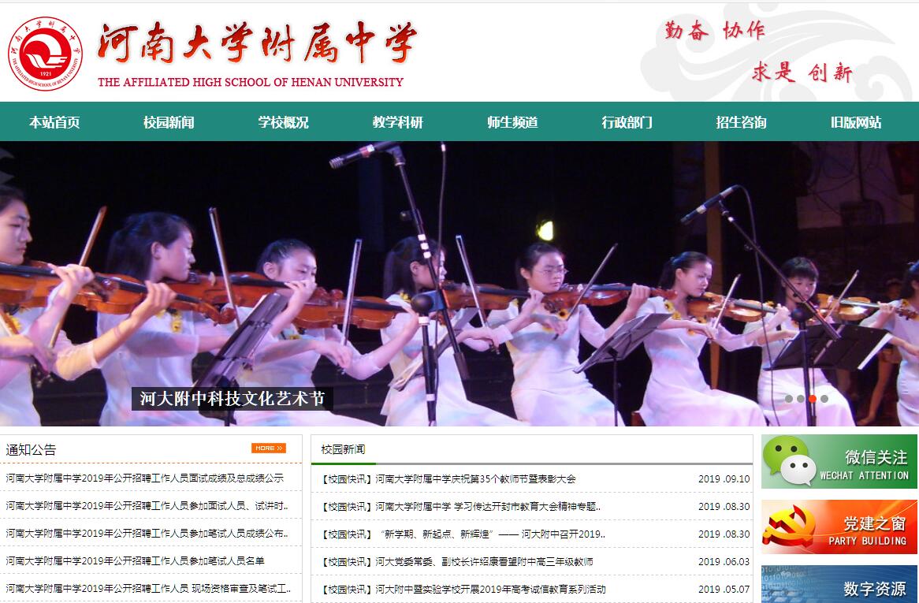Open the 本站首页 navigation item
This screenshot has height=603, width=919.
tap(54, 122)
